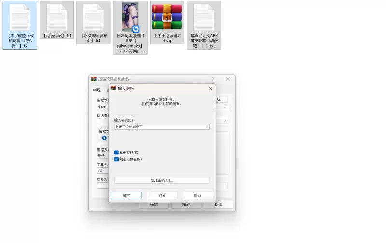
Task: Click 帮助 in 压缩文件名和参数 dialog
Action: point(219,205)
